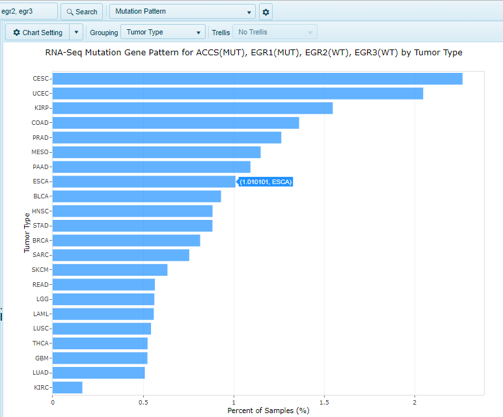Click the PRAD bar

(167, 137)
